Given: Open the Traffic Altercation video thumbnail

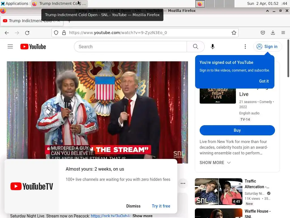Looking at the screenshot, I should (218, 192).
